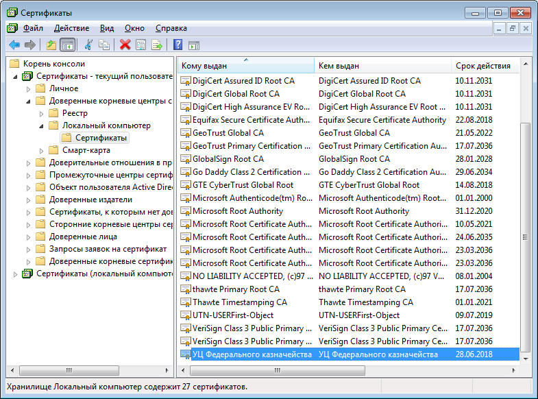Image resolution: width=538 pixels, height=399 pixels.
Task: Select DigiCert Global Root CA certificate
Action: (x=349, y=94)
